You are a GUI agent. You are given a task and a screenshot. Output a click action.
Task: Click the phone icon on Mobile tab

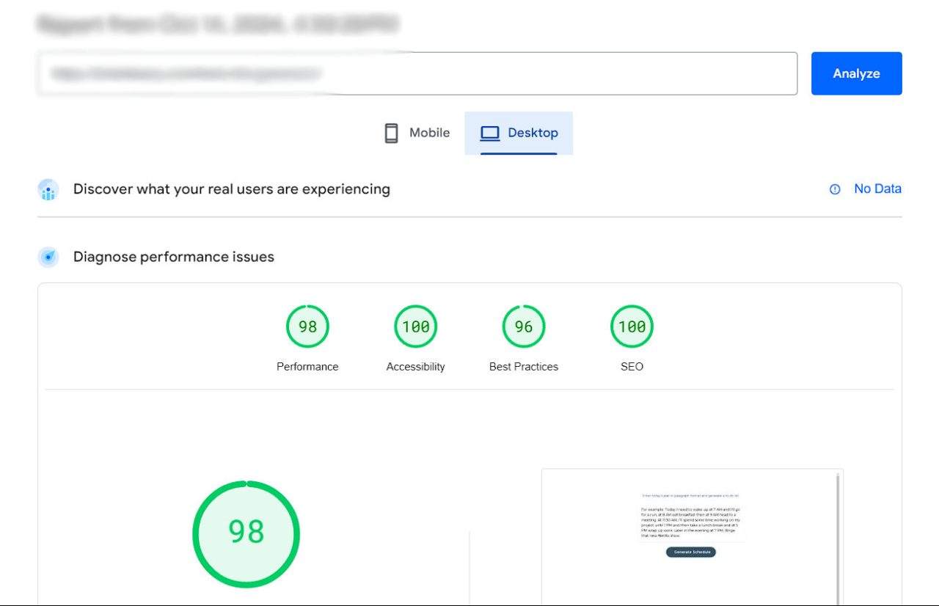pyautogui.click(x=392, y=133)
